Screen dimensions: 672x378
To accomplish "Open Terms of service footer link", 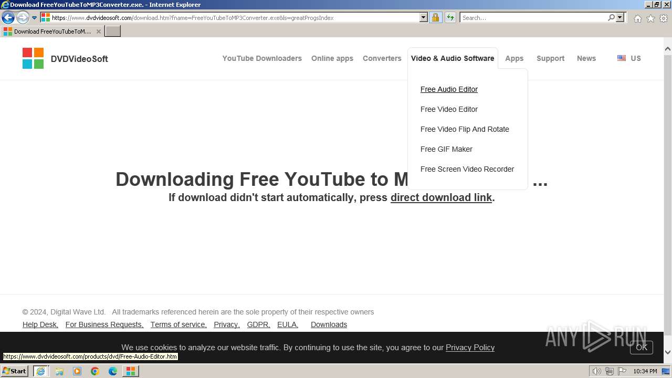I will [x=178, y=324].
